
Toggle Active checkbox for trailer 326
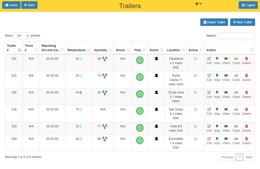[x=196, y=92]
